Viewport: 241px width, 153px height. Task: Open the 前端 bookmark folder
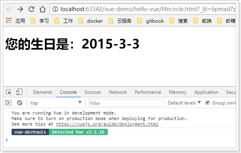(x=202, y=21)
